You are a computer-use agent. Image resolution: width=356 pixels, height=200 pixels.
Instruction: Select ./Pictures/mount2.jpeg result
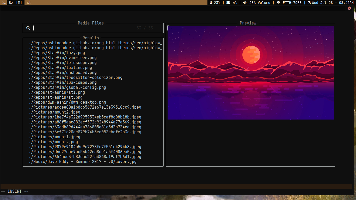click(54, 112)
